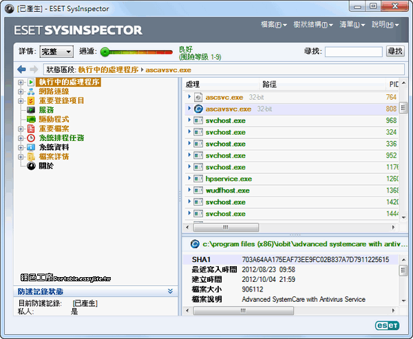Click the process list vertical scrollbar thumb
This screenshot has height=339, width=413.
click(403, 108)
